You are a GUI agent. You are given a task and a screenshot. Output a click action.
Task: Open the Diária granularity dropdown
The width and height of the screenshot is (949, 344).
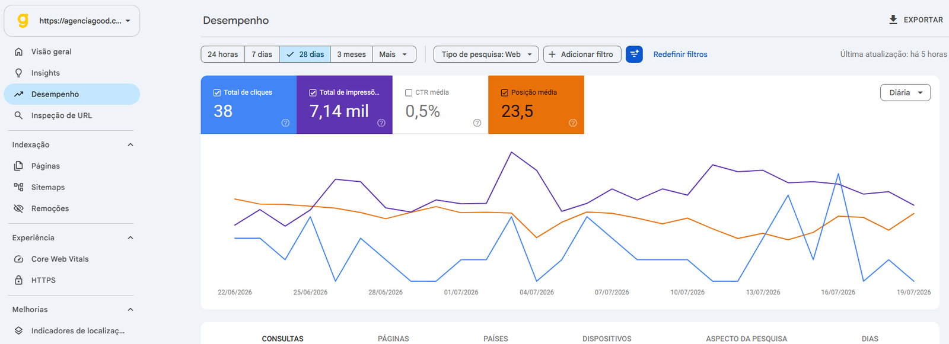(906, 92)
